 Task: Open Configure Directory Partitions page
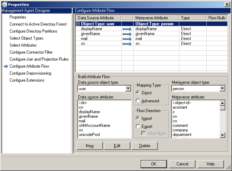[x=33, y=31]
